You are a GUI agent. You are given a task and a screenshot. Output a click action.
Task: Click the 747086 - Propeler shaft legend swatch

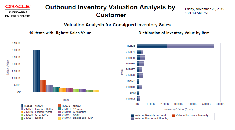pos(22,112)
